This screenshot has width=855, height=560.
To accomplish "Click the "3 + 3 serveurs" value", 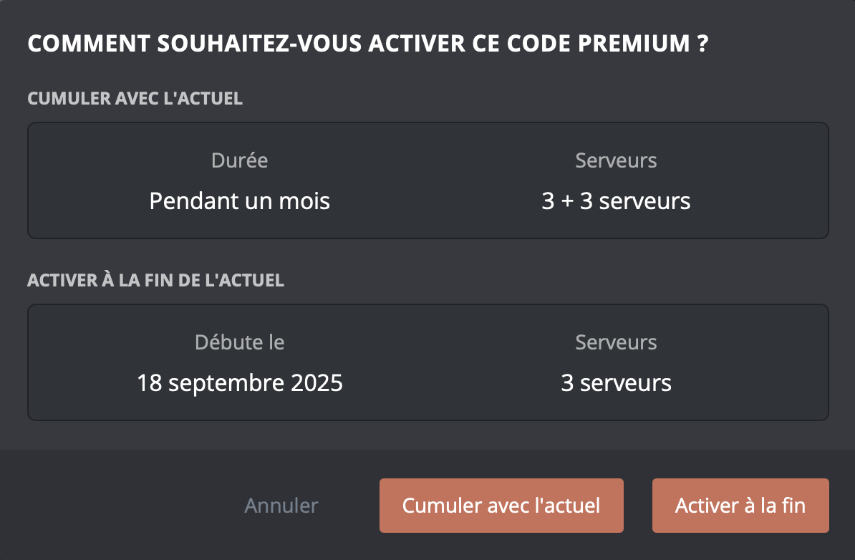I will tap(616, 201).
